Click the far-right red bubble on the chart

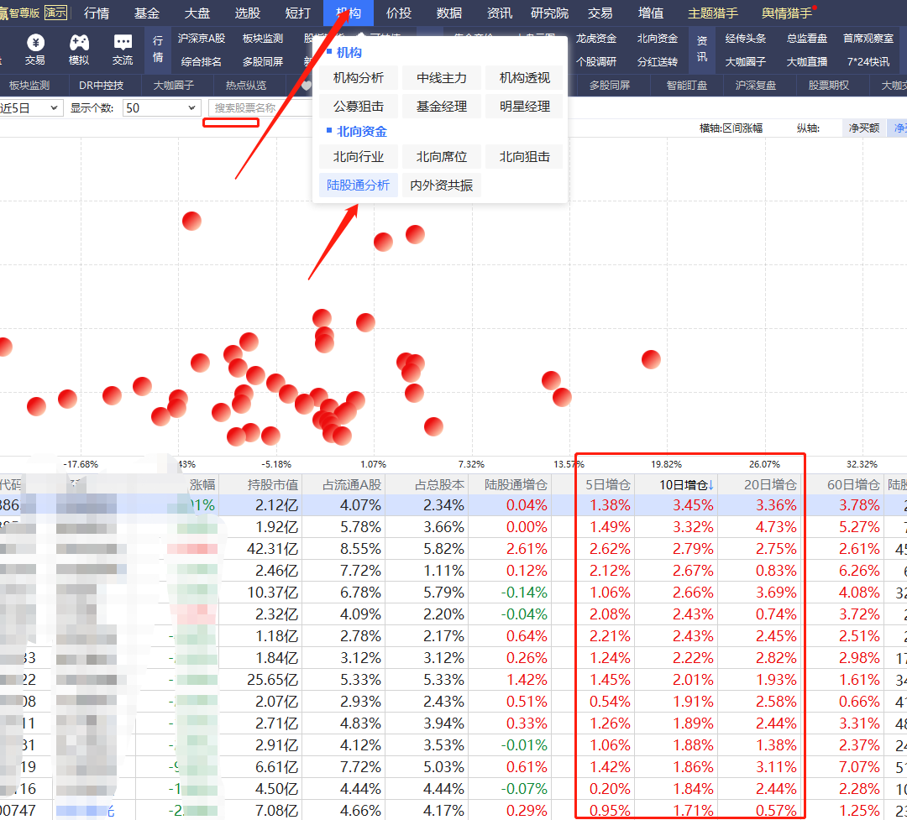point(651,359)
